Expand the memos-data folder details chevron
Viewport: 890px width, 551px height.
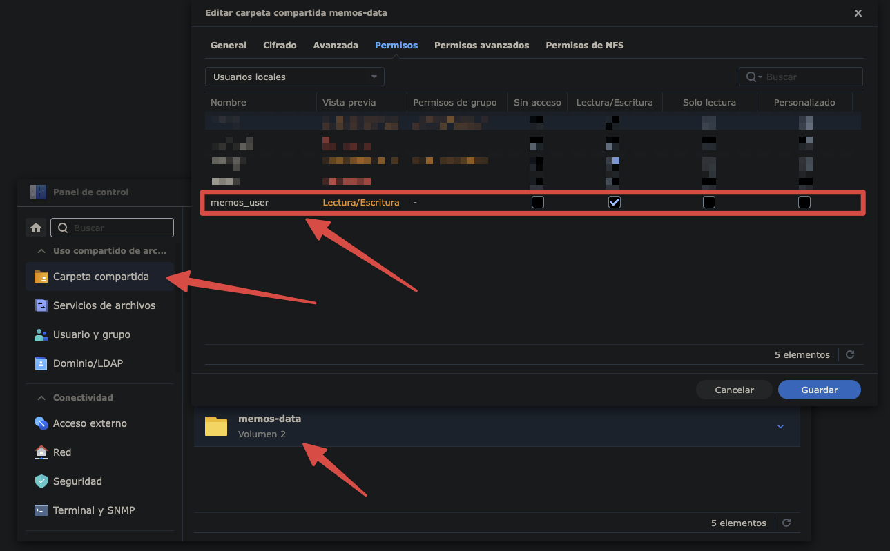coord(780,426)
